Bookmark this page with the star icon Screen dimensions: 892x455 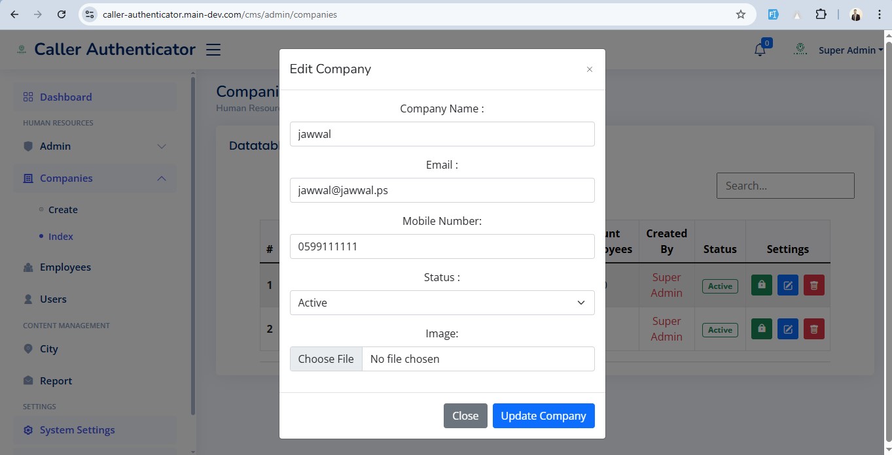(x=740, y=14)
